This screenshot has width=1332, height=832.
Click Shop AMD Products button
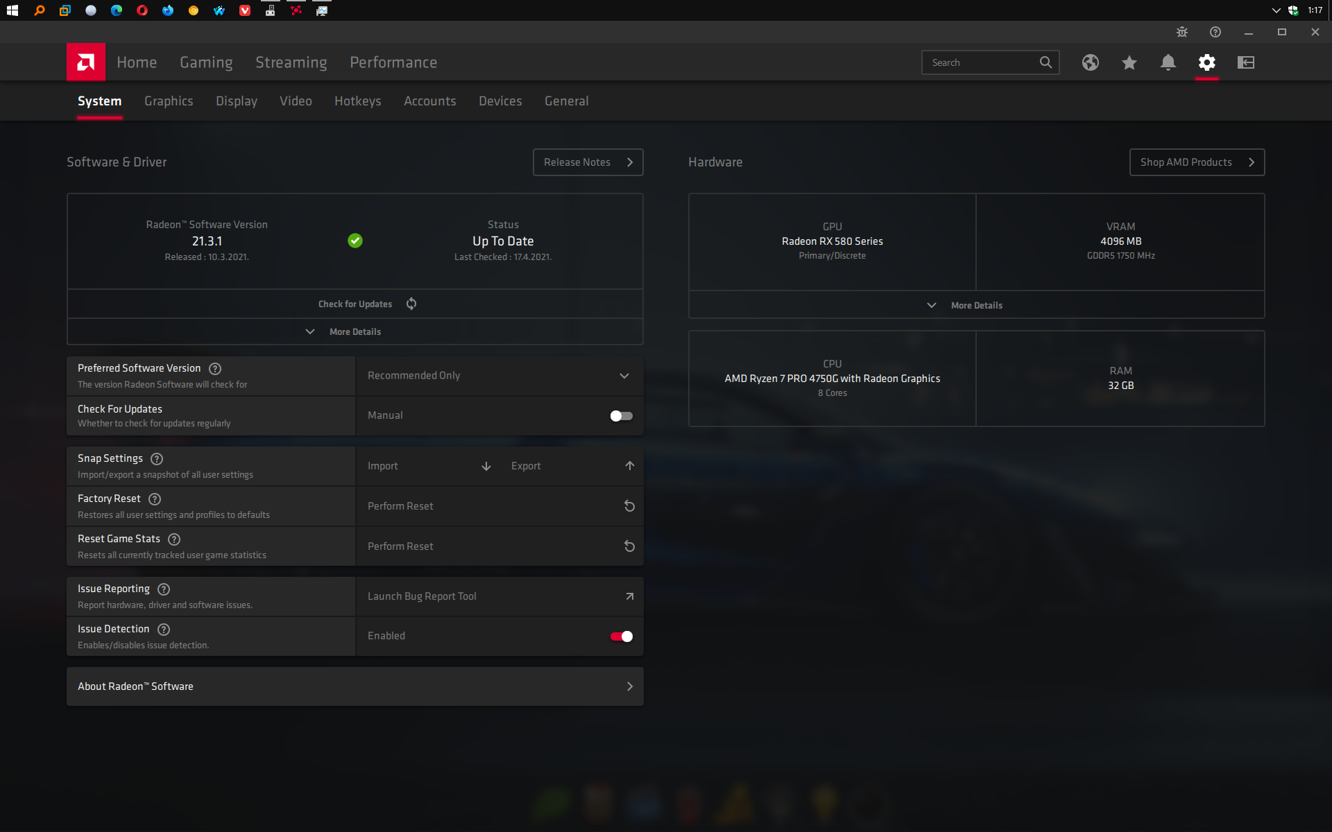coord(1196,162)
